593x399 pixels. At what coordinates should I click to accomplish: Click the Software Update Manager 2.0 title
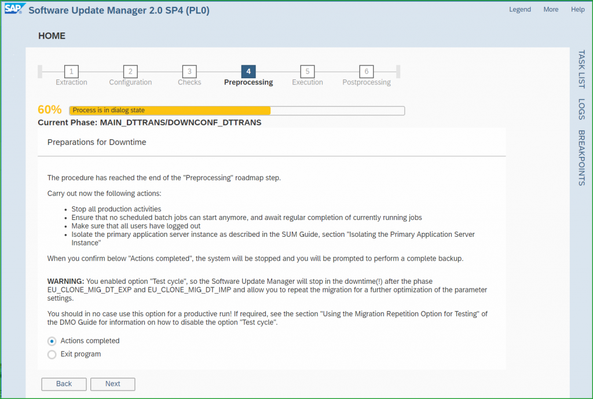point(119,10)
